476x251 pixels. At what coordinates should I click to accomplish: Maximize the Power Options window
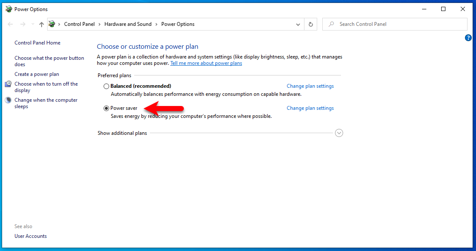tap(443, 9)
